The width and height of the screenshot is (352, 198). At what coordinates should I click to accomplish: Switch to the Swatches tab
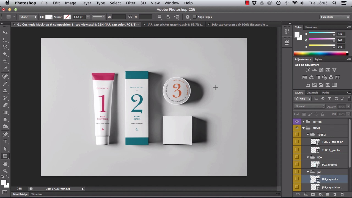pos(311,28)
